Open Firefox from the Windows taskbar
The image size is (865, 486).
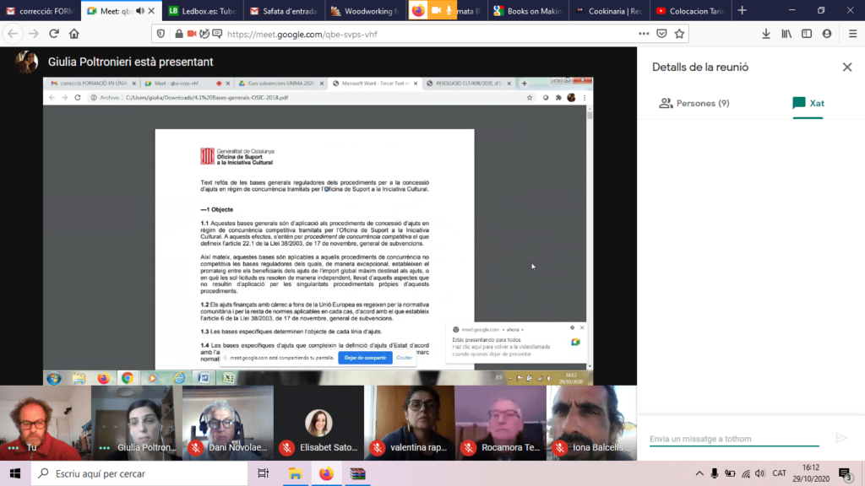click(327, 473)
